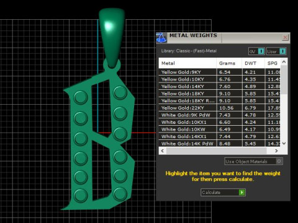
Task: Click the 4.89 DWT value
Action: 250,86
